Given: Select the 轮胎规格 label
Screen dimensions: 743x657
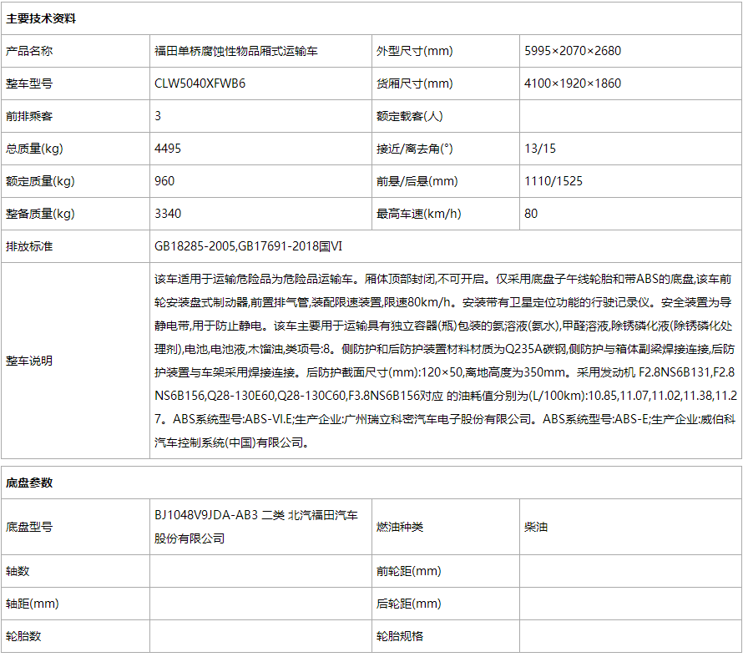Looking at the screenshot, I should pyautogui.click(x=399, y=636).
